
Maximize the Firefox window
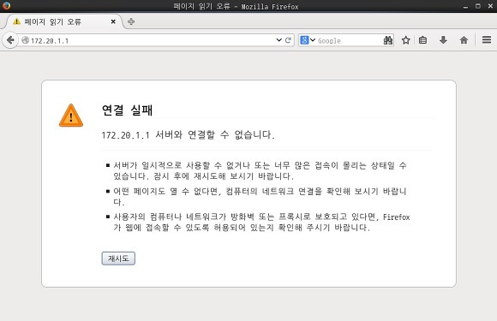click(477, 6)
